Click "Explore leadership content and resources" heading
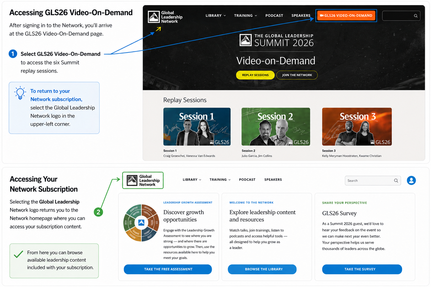Image resolution: width=431 pixels, height=287 pixels. pos(262,216)
